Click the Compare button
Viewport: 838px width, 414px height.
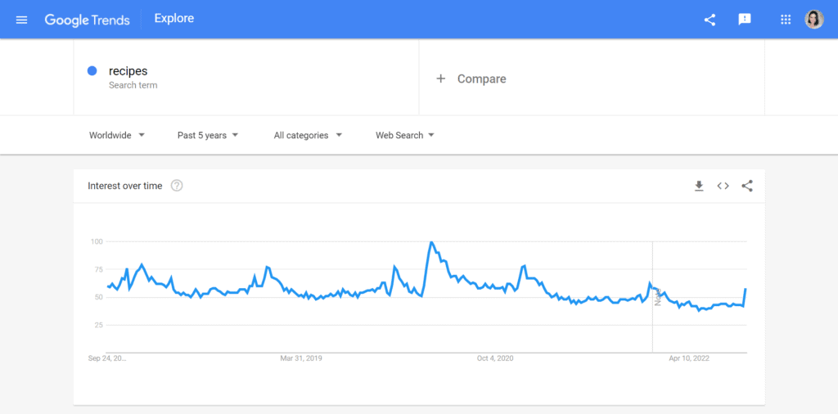(x=481, y=79)
